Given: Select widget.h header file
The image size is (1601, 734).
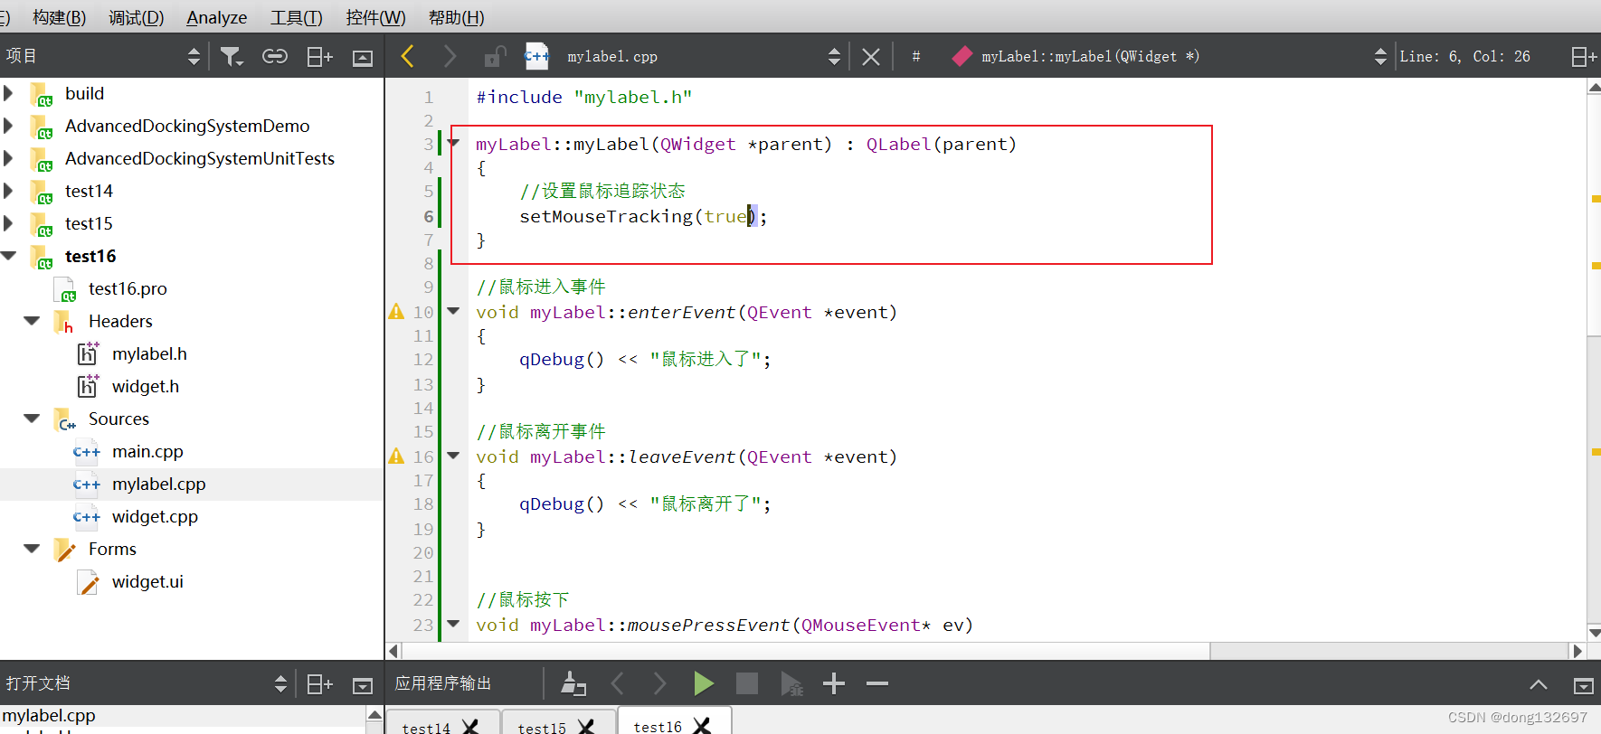Looking at the screenshot, I should [146, 386].
